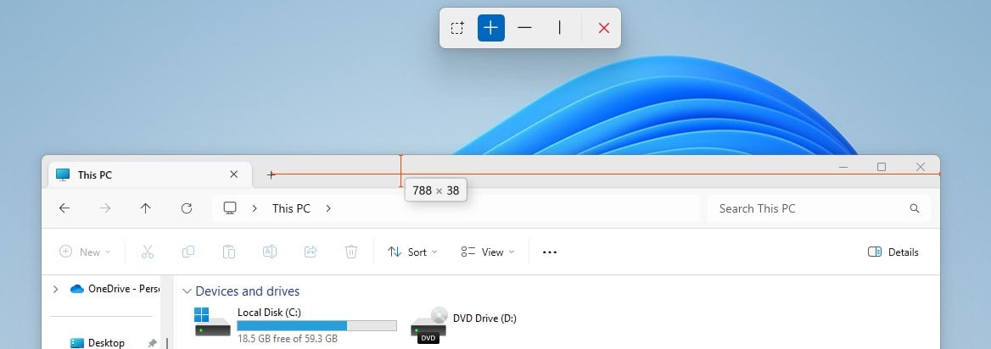Expand OneDrive Personal tree node
This screenshot has width=991, height=349.
pyautogui.click(x=56, y=289)
